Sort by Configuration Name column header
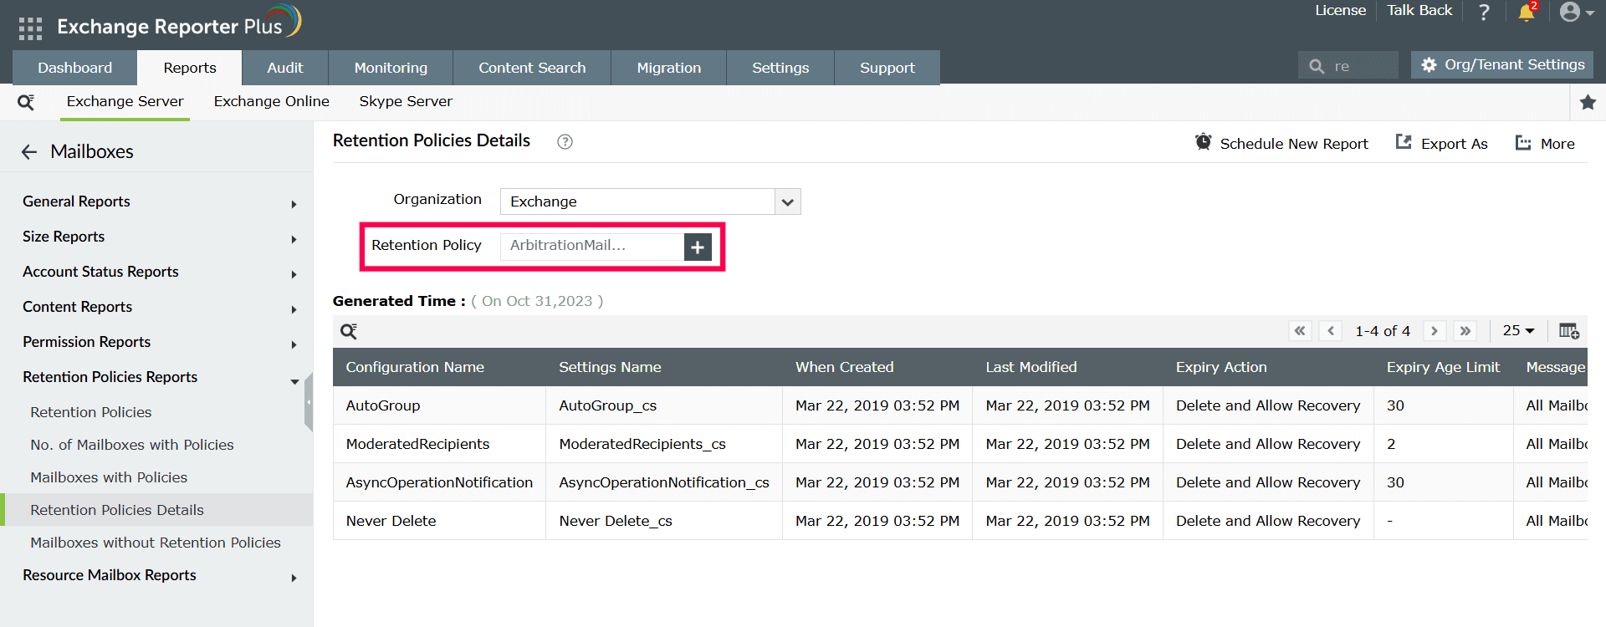This screenshot has height=627, width=1606. pos(415,367)
